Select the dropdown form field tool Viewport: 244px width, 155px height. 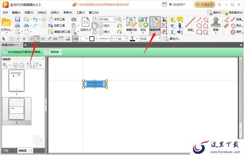pyautogui.click(x=37, y=39)
